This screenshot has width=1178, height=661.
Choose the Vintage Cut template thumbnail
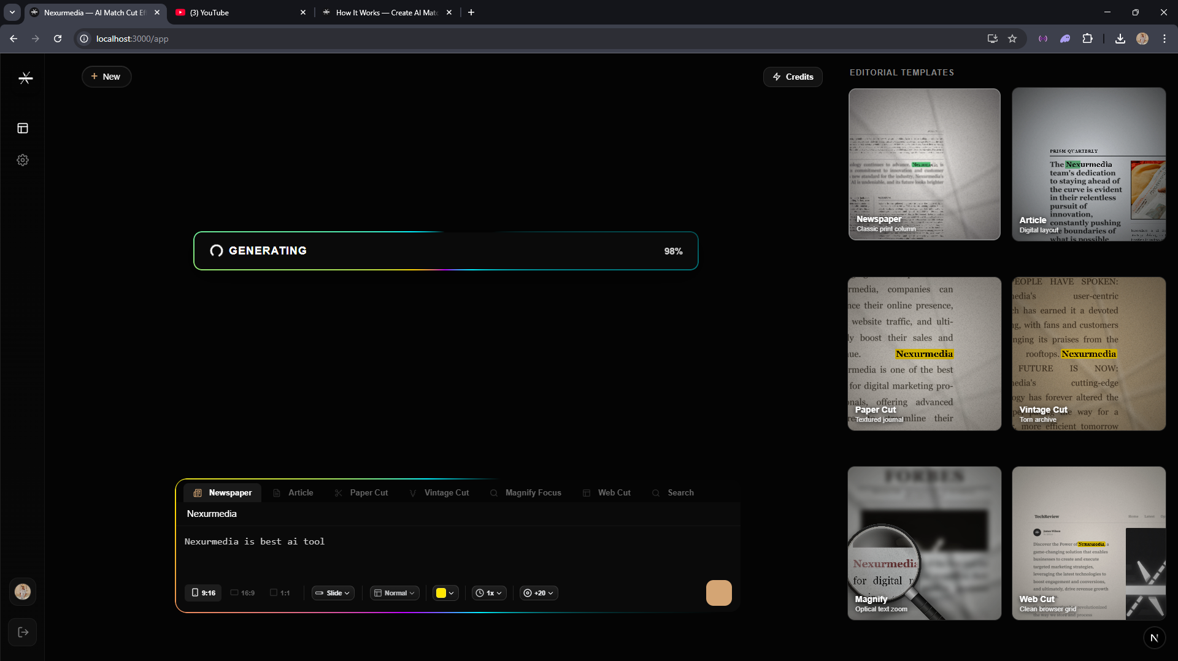pos(1088,354)
